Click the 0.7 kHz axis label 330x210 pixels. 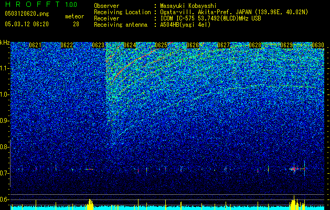[x=4, y=173]
